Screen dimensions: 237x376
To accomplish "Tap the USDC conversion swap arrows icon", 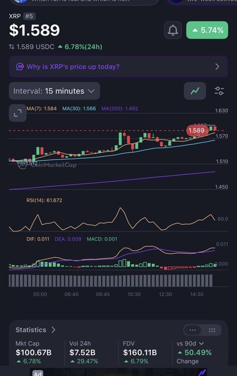I will click(12, 47).
